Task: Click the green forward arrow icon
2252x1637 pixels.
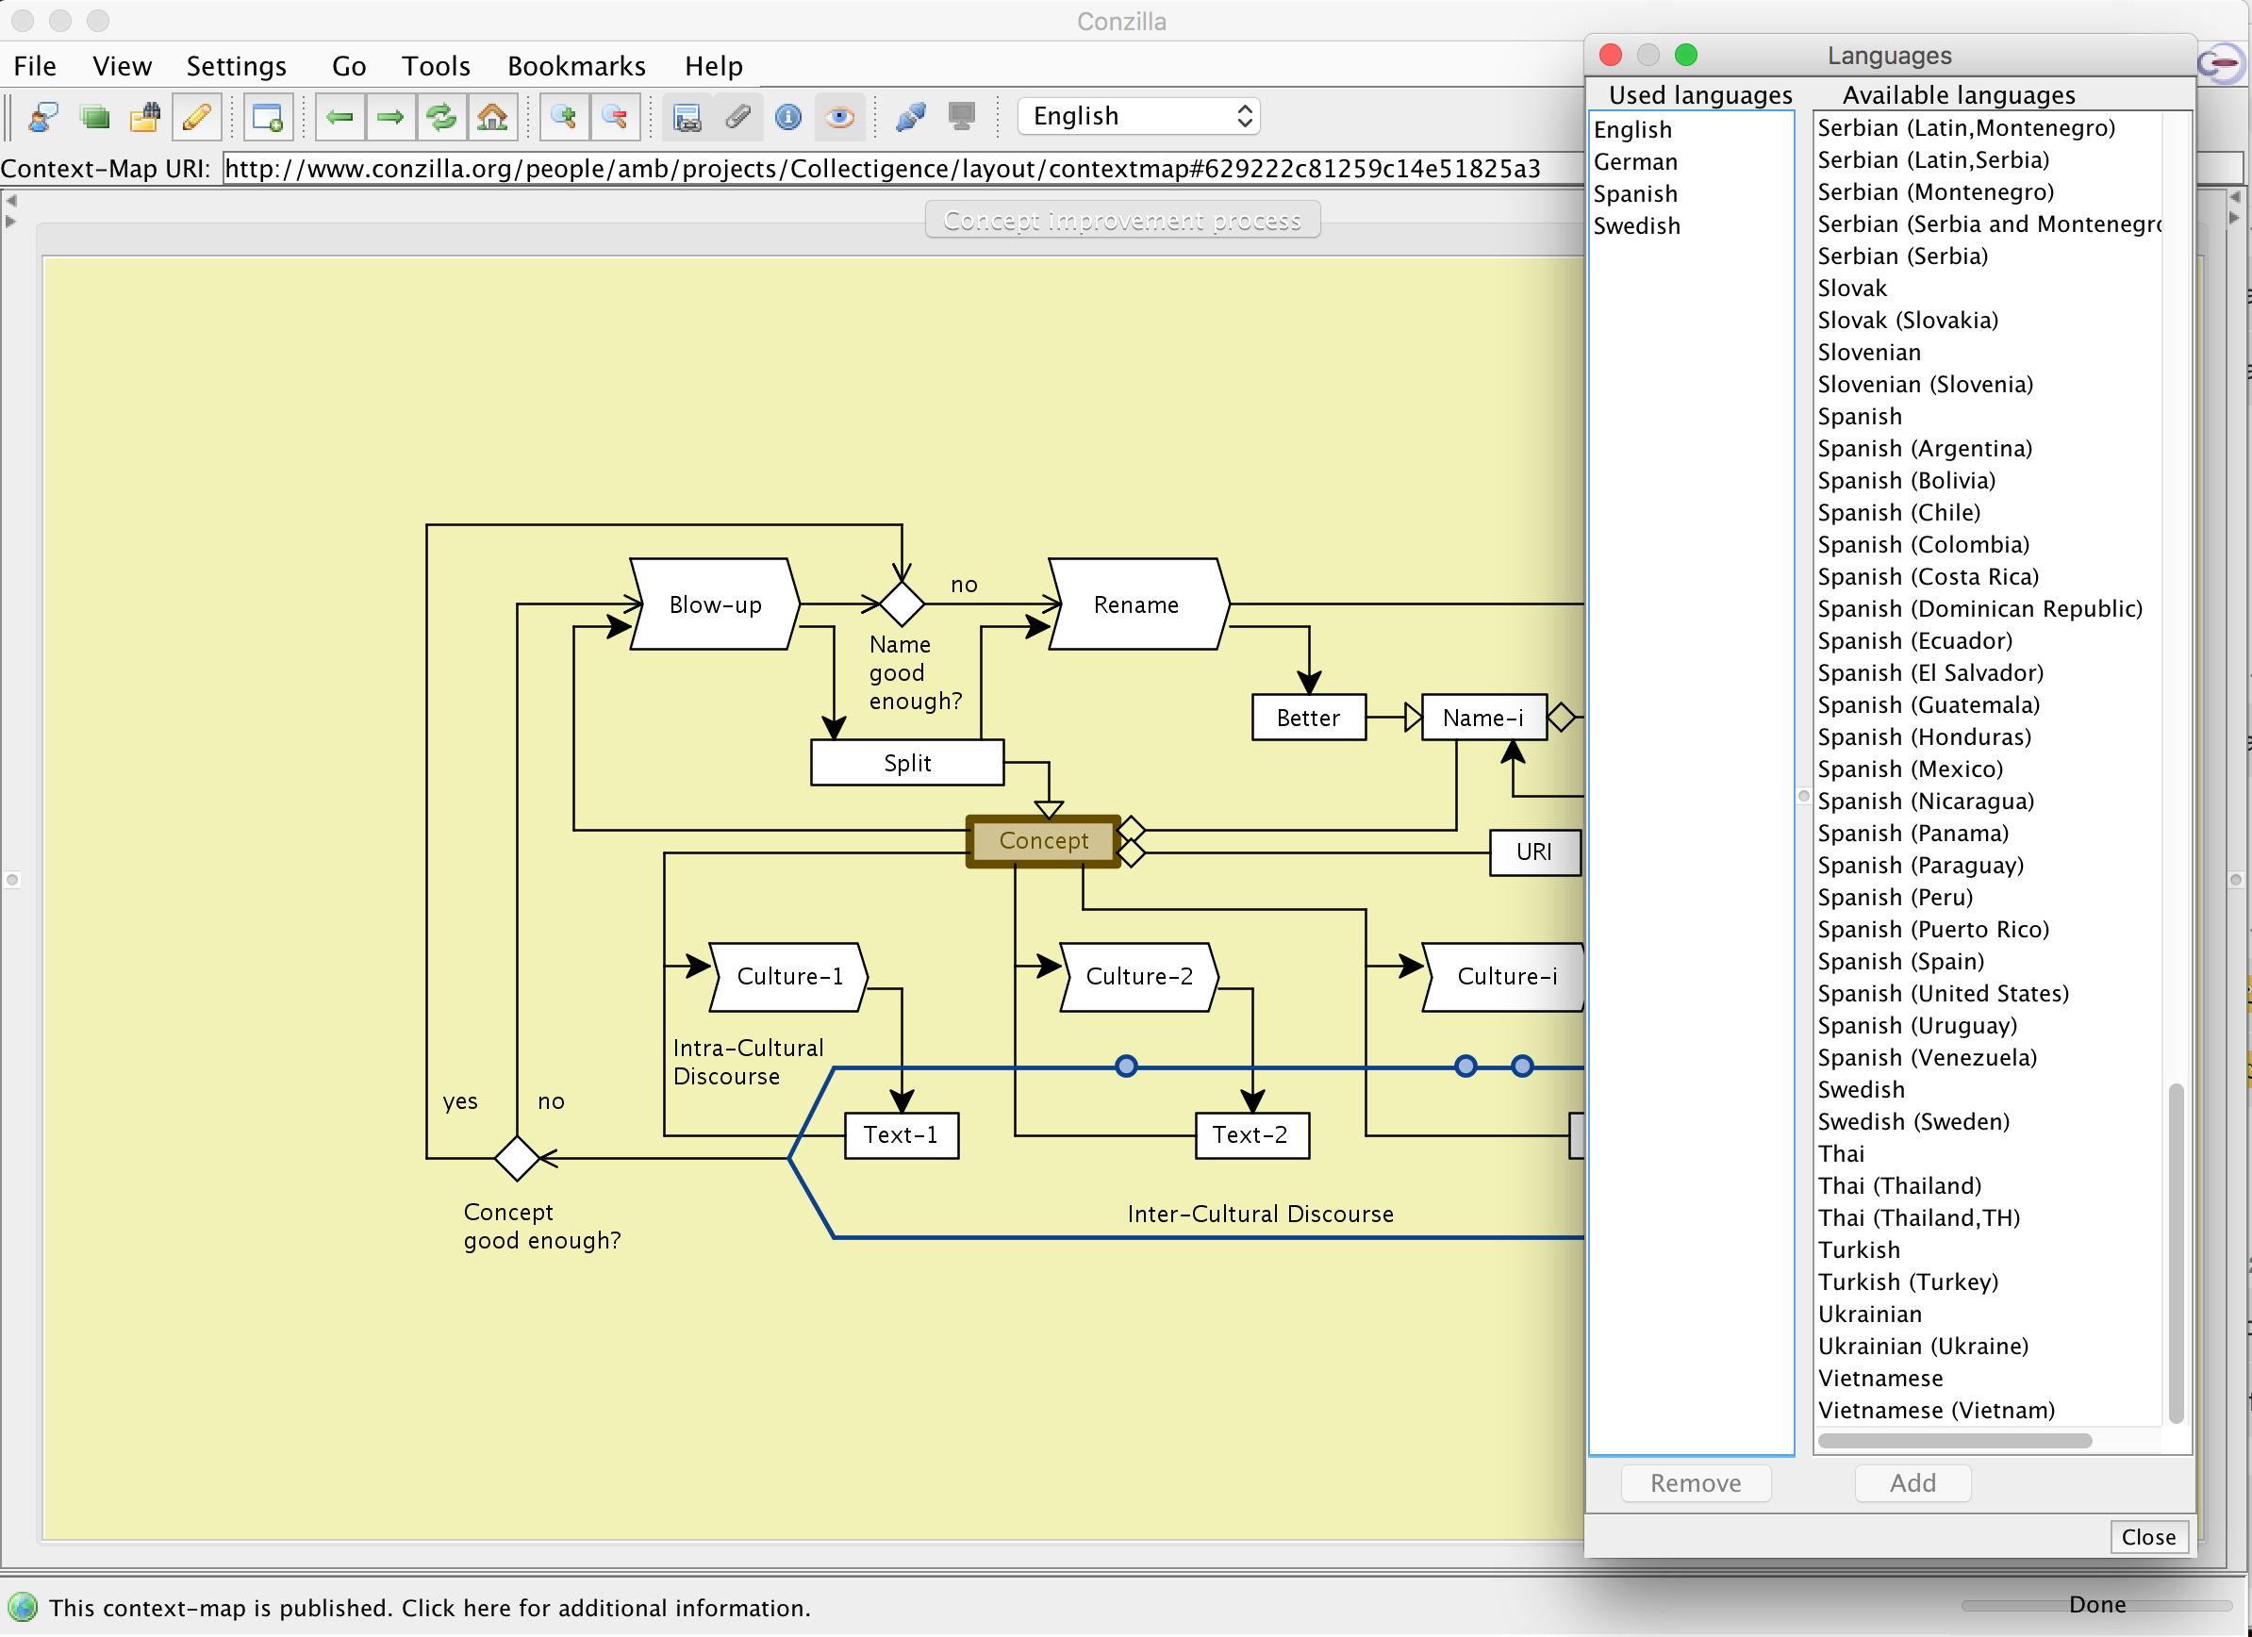Action: (x=390, y=117)
